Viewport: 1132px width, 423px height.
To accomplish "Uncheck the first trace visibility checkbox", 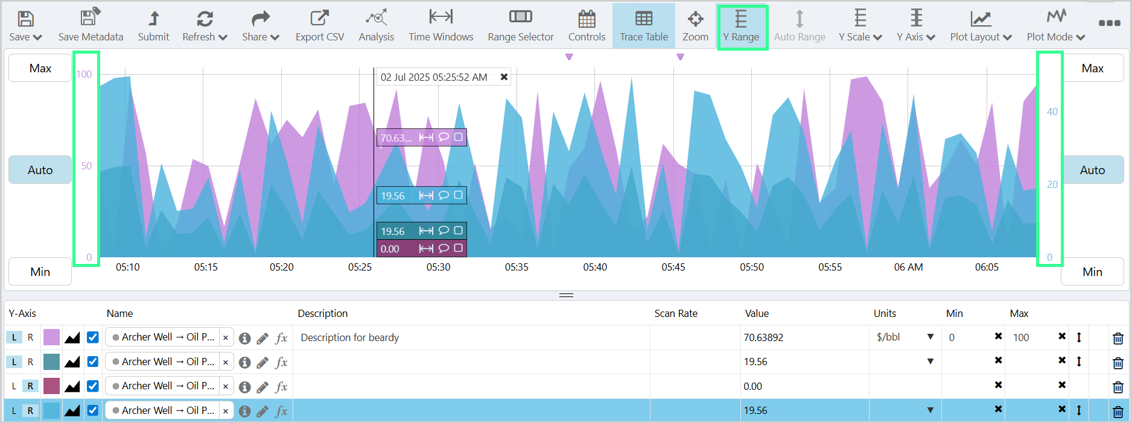I will coord(92,337).
